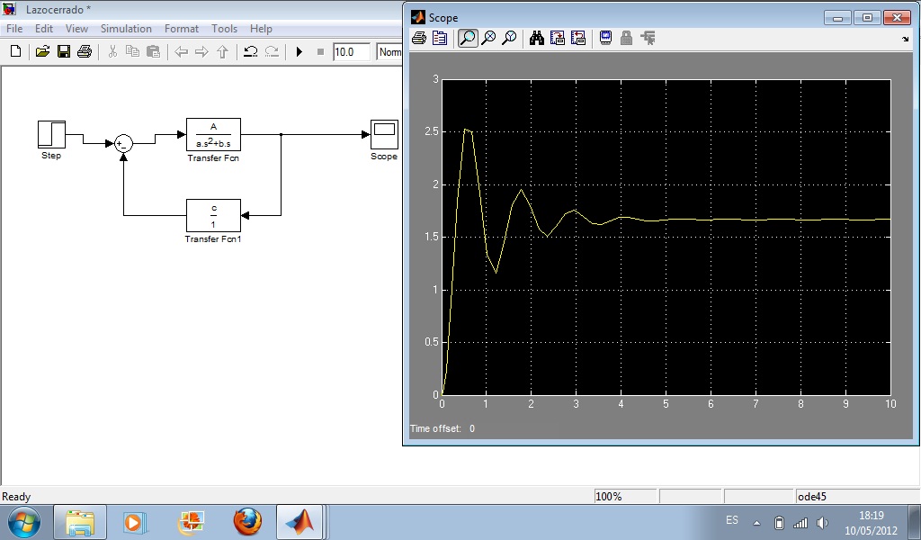Open the Tools menu
This screenshot has height=540, width=921.
pos(224,29)
